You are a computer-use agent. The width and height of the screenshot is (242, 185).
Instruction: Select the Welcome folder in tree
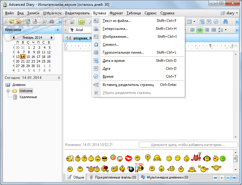(26, 91)
